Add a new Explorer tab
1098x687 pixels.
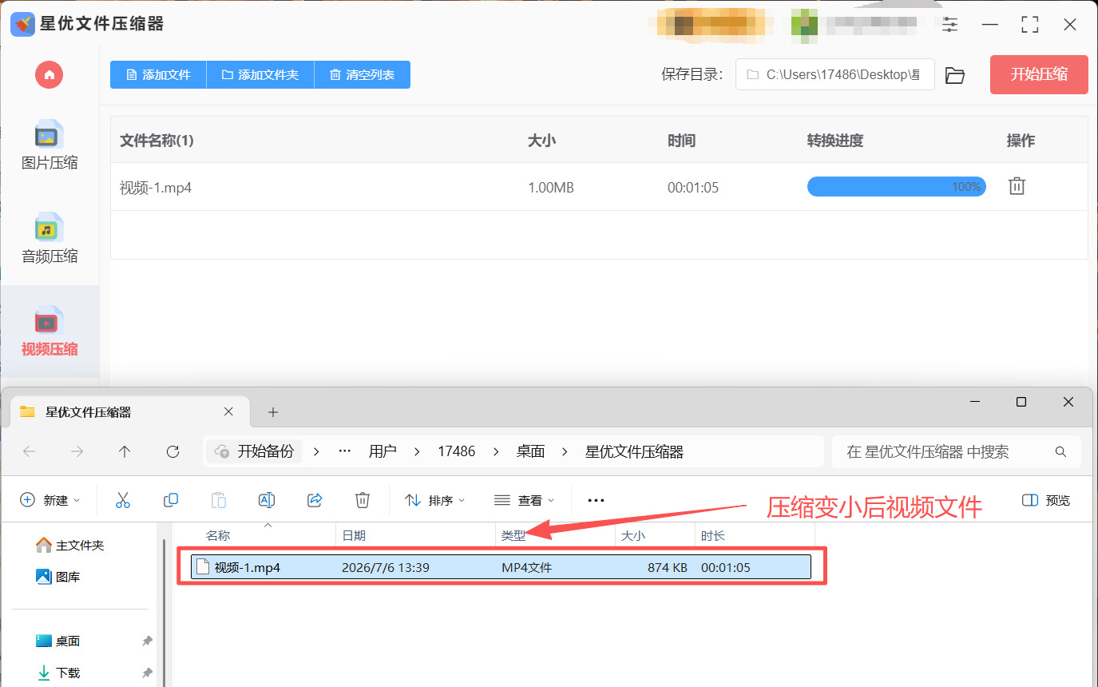click(273, 412)
